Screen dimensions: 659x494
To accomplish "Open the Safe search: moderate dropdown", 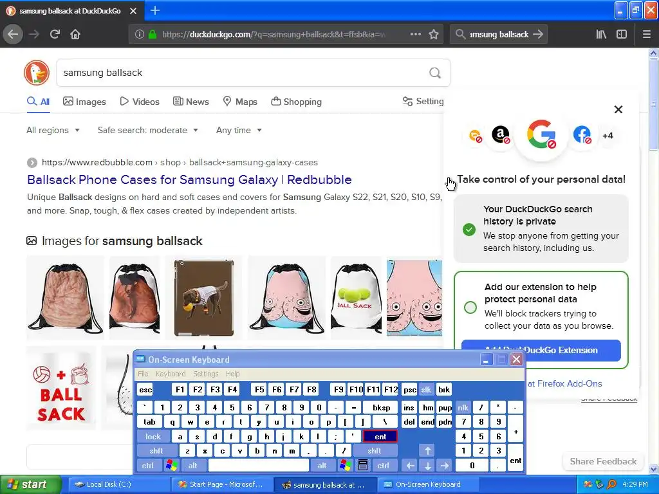I will coord(148,130).
